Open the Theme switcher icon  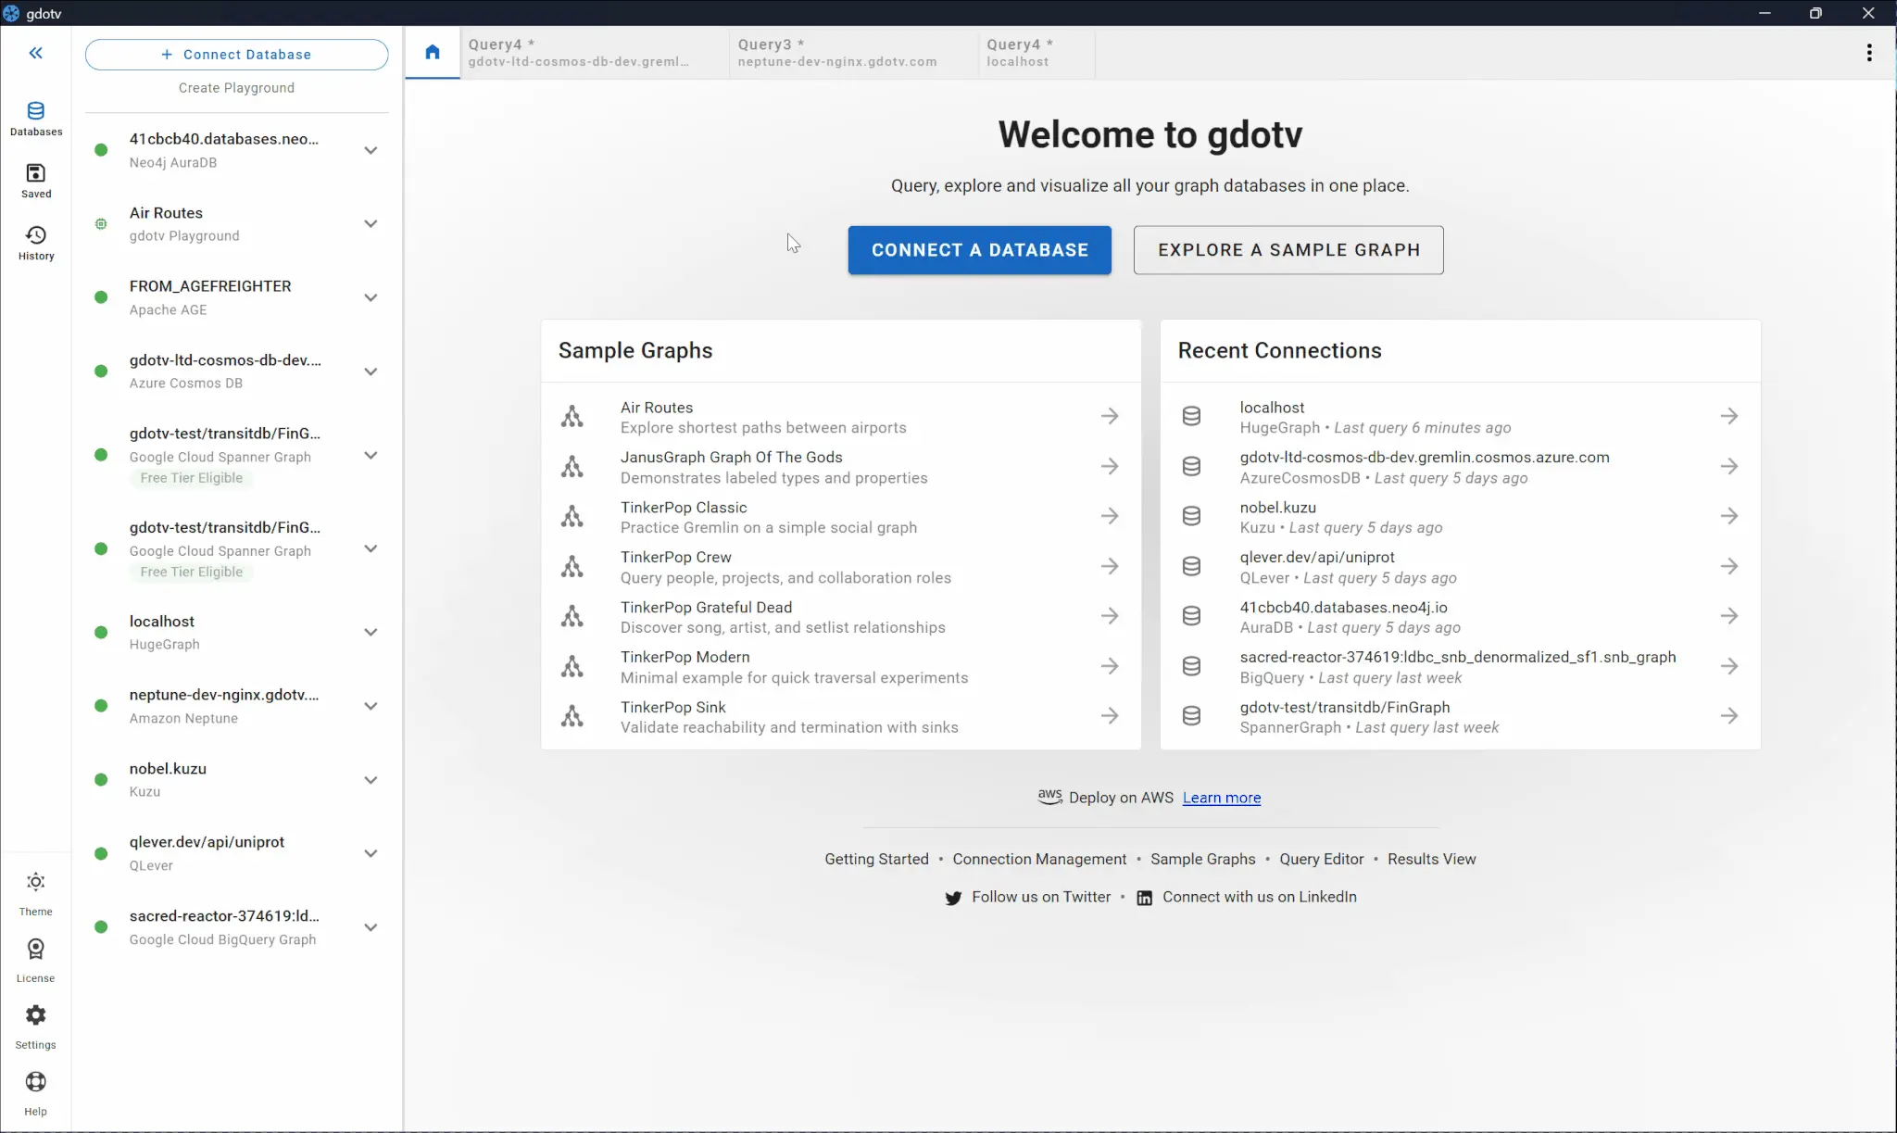35,883
